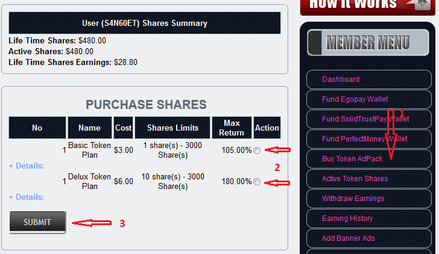Screen dimensions: 439x254
Task: Open Dashboard from the member menu
Action: pyautogui.click(x=341, y=79)
